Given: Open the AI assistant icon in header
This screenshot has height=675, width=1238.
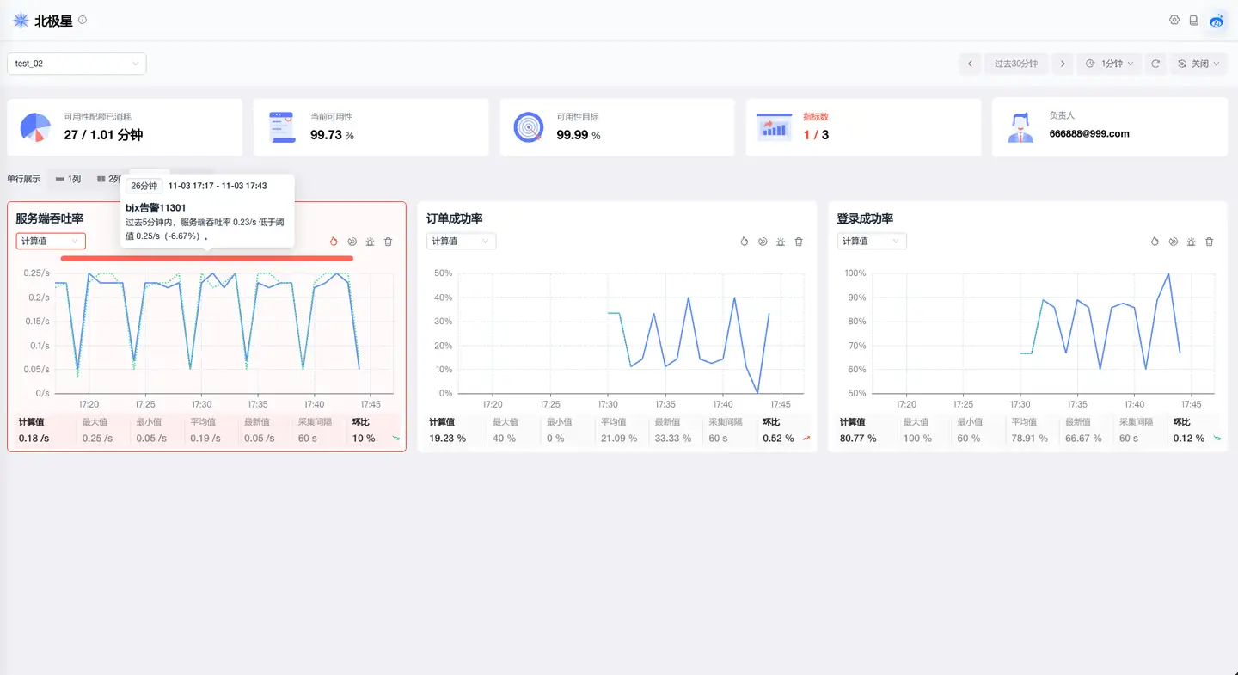Looking at the screenshot, I should tap(1217, 21).
